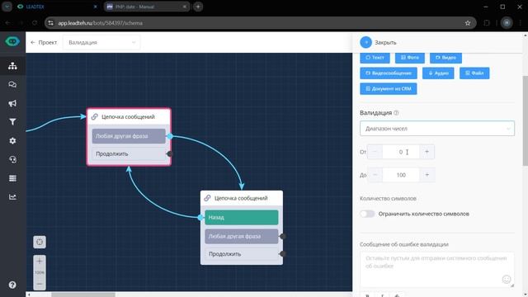Open a new browser tab
The width and height of the screenshot is (528, 297).
tap(198, 7)
